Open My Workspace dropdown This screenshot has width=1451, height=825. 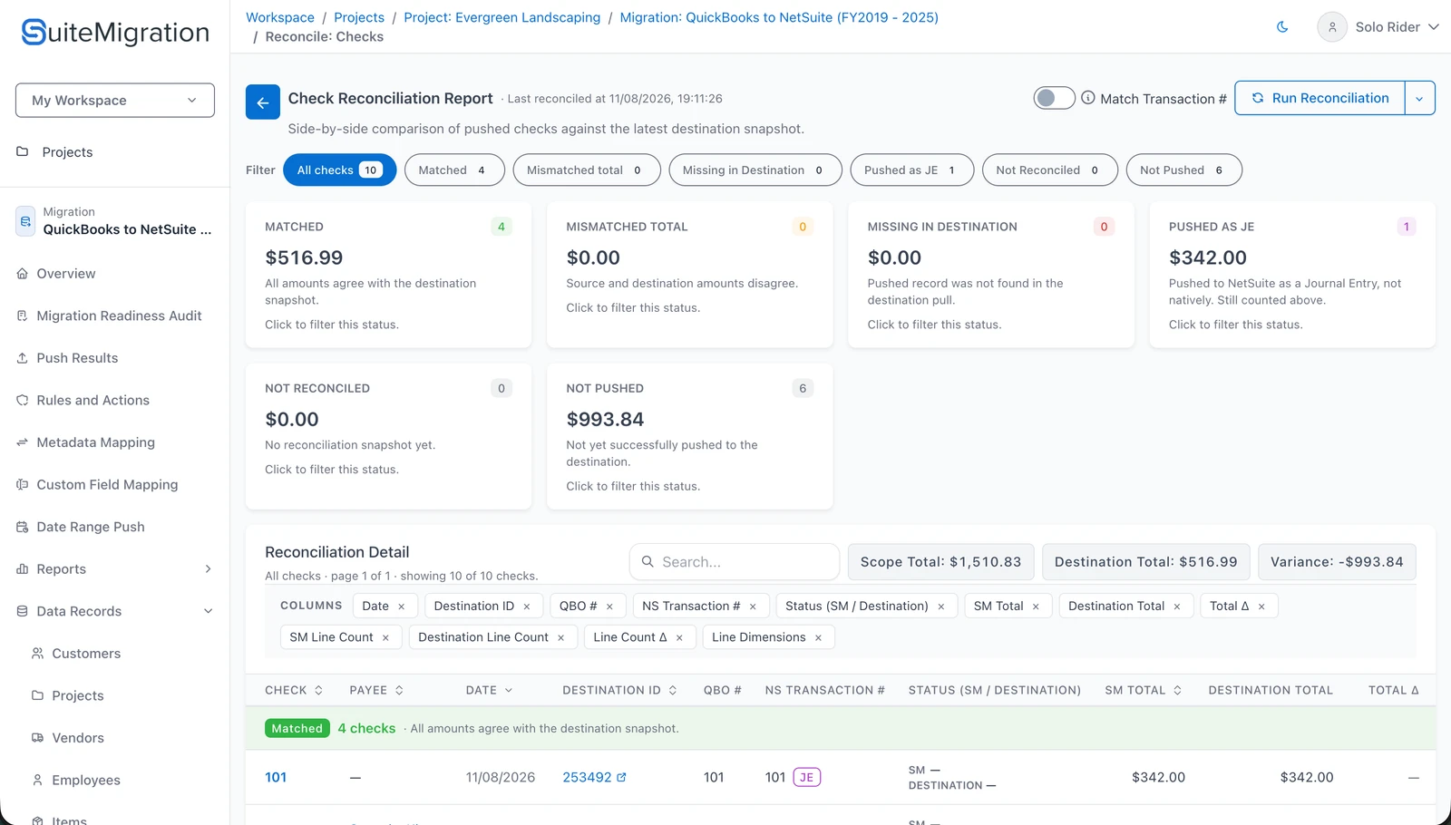click(x=115, y=101)
